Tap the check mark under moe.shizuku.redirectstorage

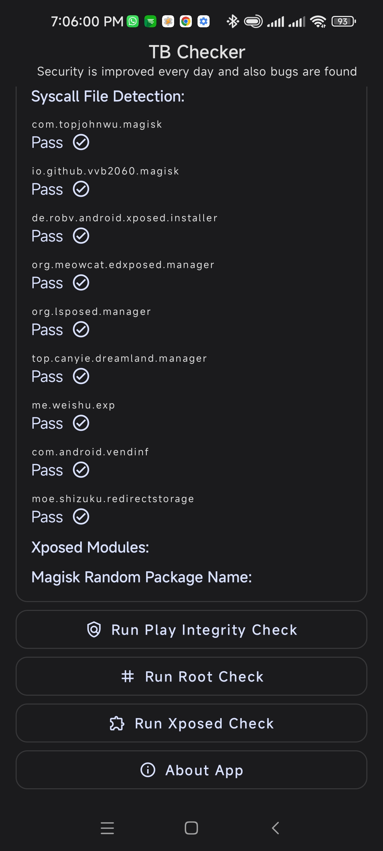point(81,517)
